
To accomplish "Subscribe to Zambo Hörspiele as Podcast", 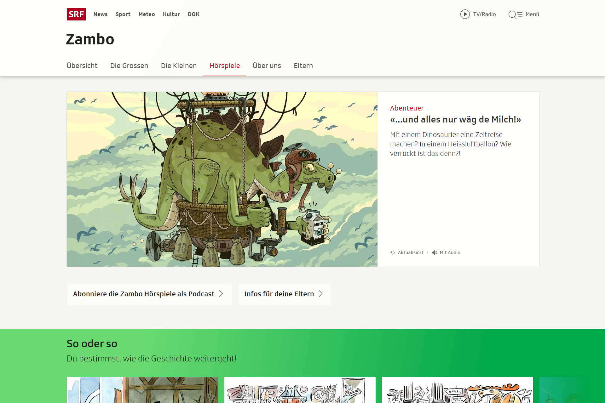I will pyautogui.click(x=149, y=294).
